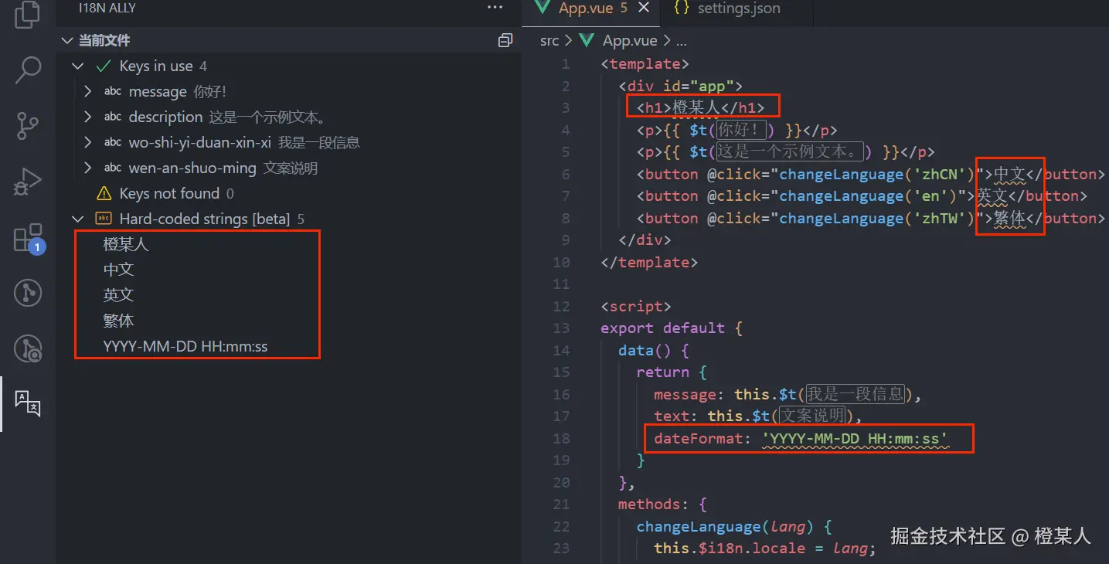1109x564 pixels.
Task: Expand the description key row
Action: pyautogui.click(x=88, y=117)
